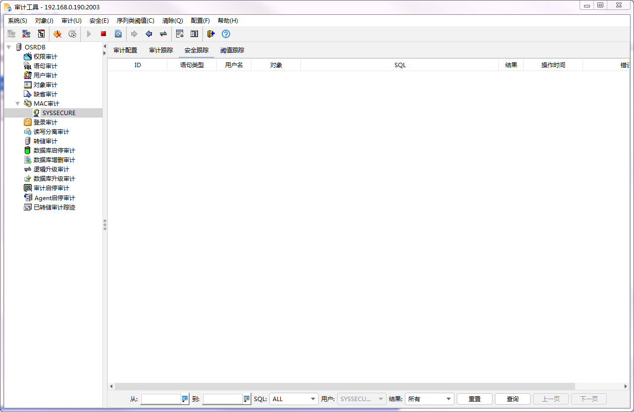Open the 结果 dropdown showing 所有
Image resolution: width=634 pixels, height=412 pixels.
pyautogui.click(x=429, y=399)
